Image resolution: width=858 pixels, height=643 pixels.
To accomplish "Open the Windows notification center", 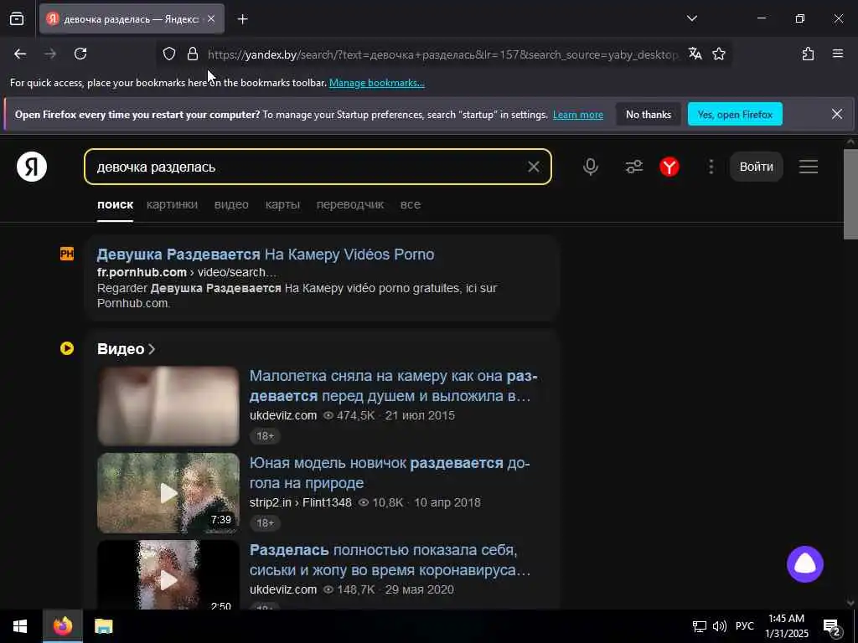I will [x=831, y=626].
